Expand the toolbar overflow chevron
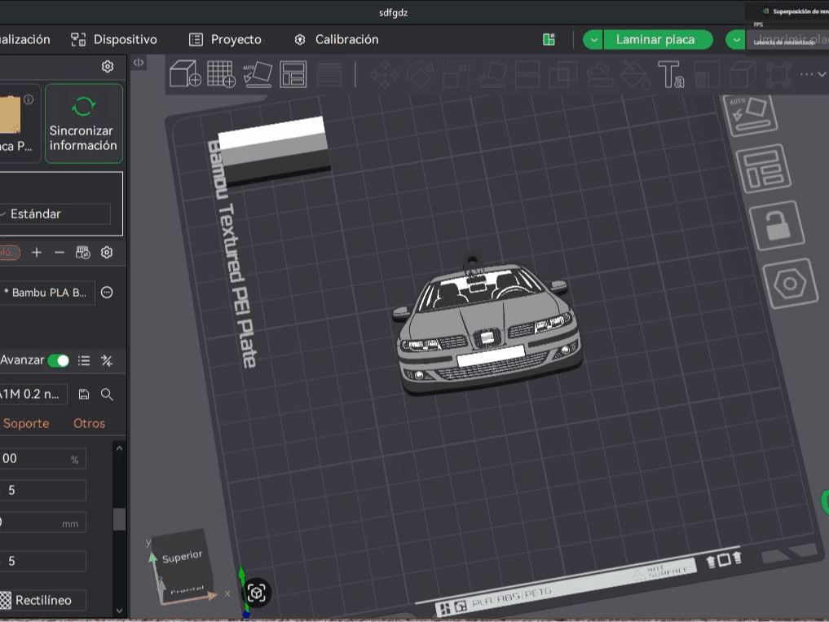 [822, 74]
